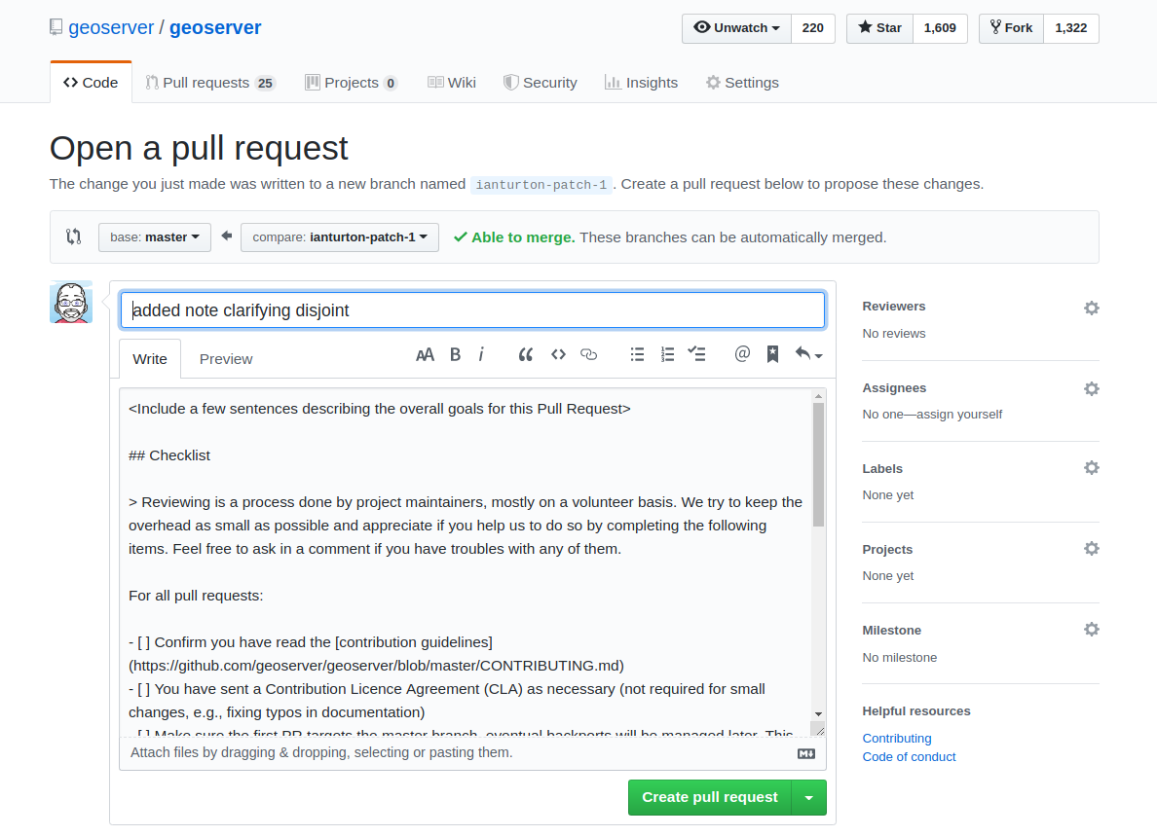
Task: Click the repository book icon
Action: point(56,27)
